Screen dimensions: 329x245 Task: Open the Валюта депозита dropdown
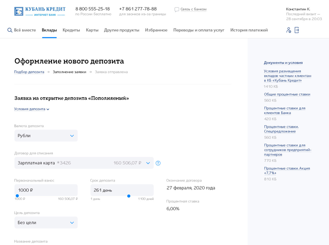pyautogui.click(x=46, y=136)
